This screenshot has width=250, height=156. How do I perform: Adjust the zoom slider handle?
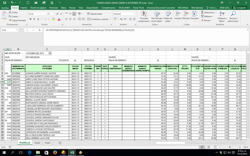[230, 147]
